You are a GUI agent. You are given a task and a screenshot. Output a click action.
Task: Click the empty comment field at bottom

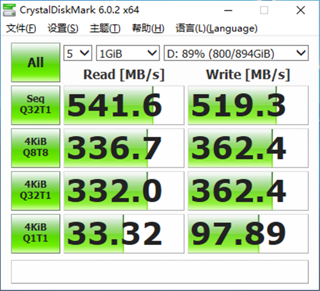[160, 272]
